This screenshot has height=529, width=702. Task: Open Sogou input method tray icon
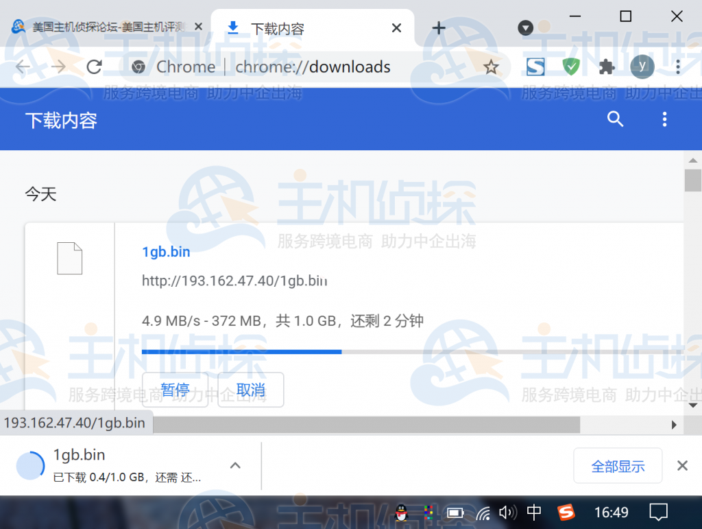pos(566,513)
